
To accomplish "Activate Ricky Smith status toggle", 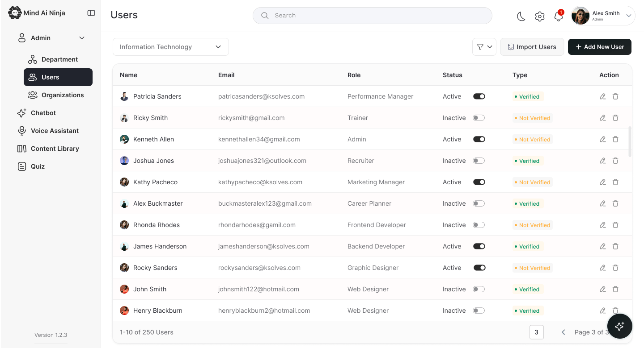I will pyautogui.click(x=479, y=118).
